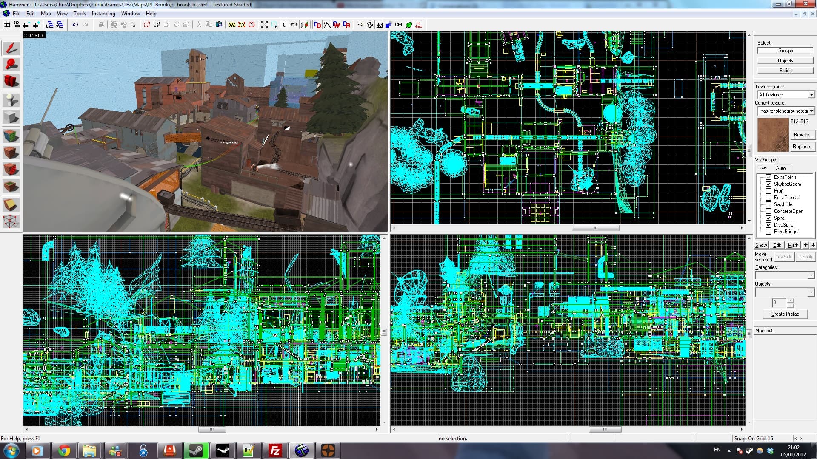Click the red circled R icon
This screenshot has height=459, width=817.
pos(251,25)
